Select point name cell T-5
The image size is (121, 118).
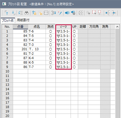coord(37,36)
